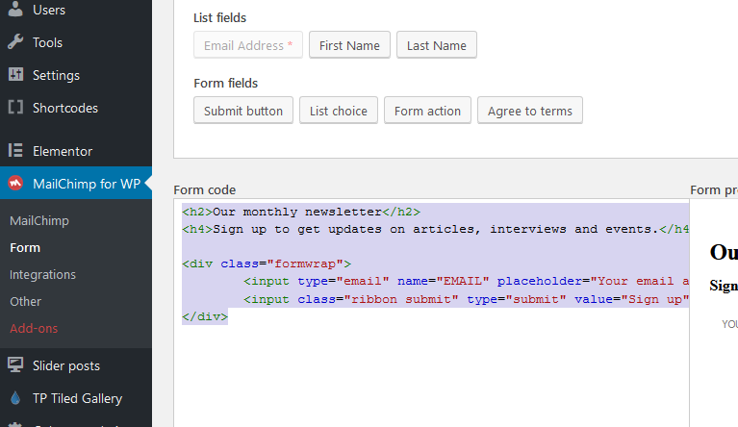This screenshot has width=738, height=427.
Task: Insert the First Name list field
Action: click(x=349, y=45)
